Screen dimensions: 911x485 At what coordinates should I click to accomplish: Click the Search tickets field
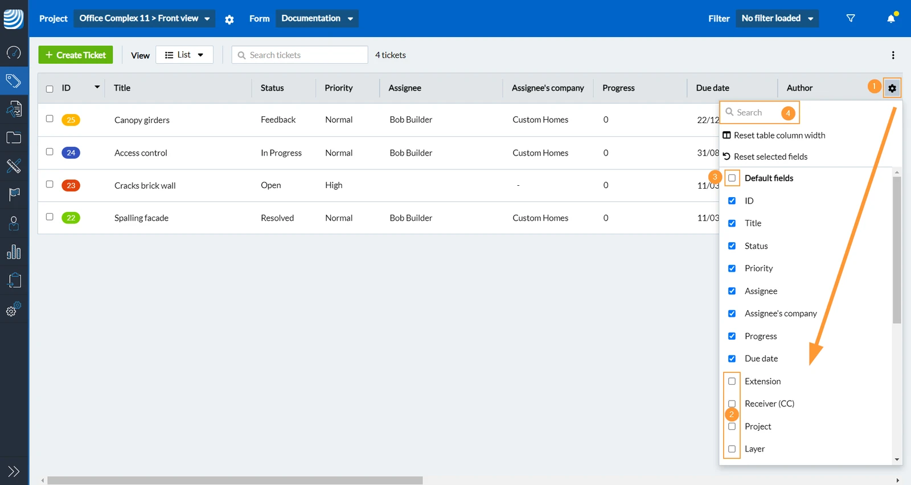coord(300,55)
